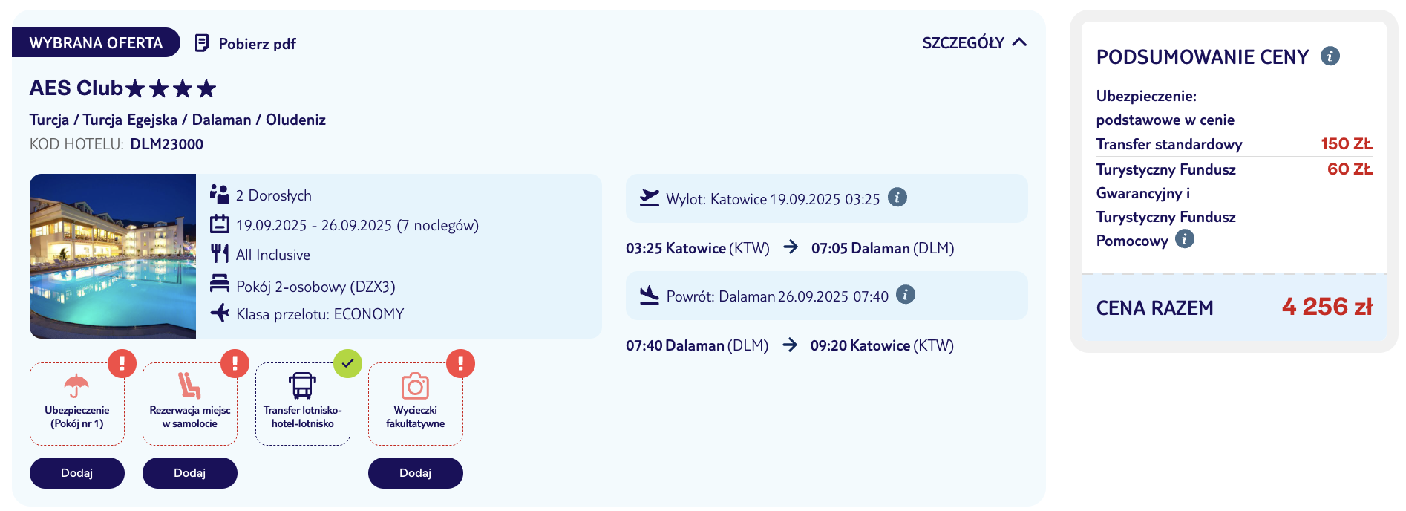The image size is (1406, 511).
Task: Click the WYBRANA OFERTA tab label
Action: tap(96, 42)
